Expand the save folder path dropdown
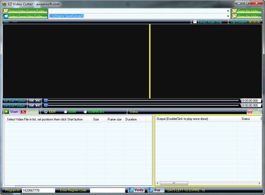The image size is (265, 195). pyautogui.click(x=228, y=16)
